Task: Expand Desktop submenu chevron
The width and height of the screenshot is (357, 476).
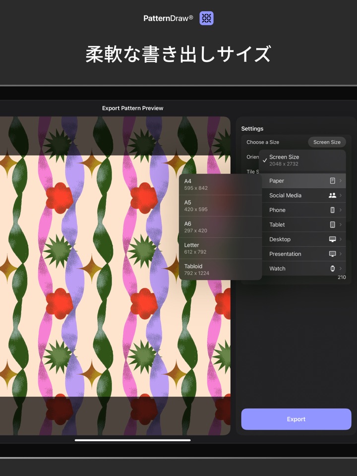Action: (x=340, y=239)
